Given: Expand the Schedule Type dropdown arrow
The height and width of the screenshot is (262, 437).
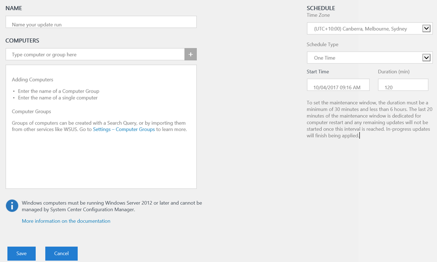Looking at the screenshot, I should pyautogui.click(x=426, y=58).
